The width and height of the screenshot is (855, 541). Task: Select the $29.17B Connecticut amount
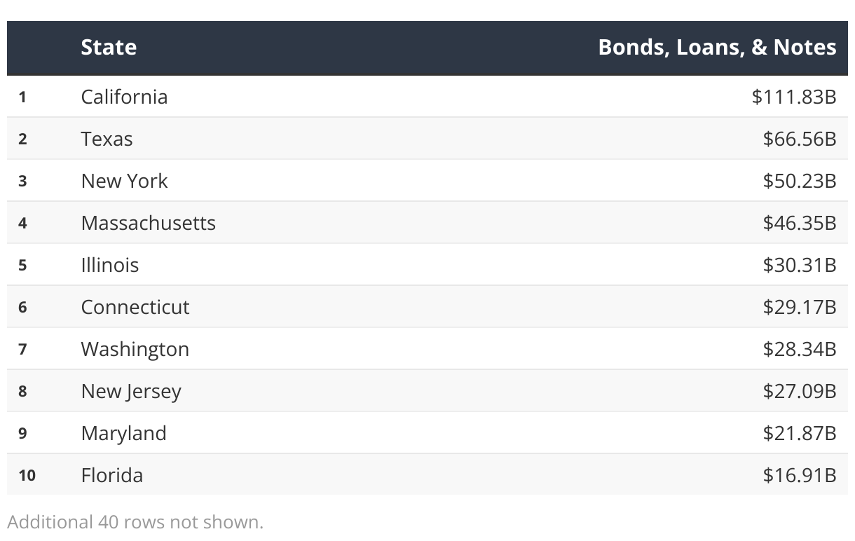pyautogui.click(x=800, y=307)
